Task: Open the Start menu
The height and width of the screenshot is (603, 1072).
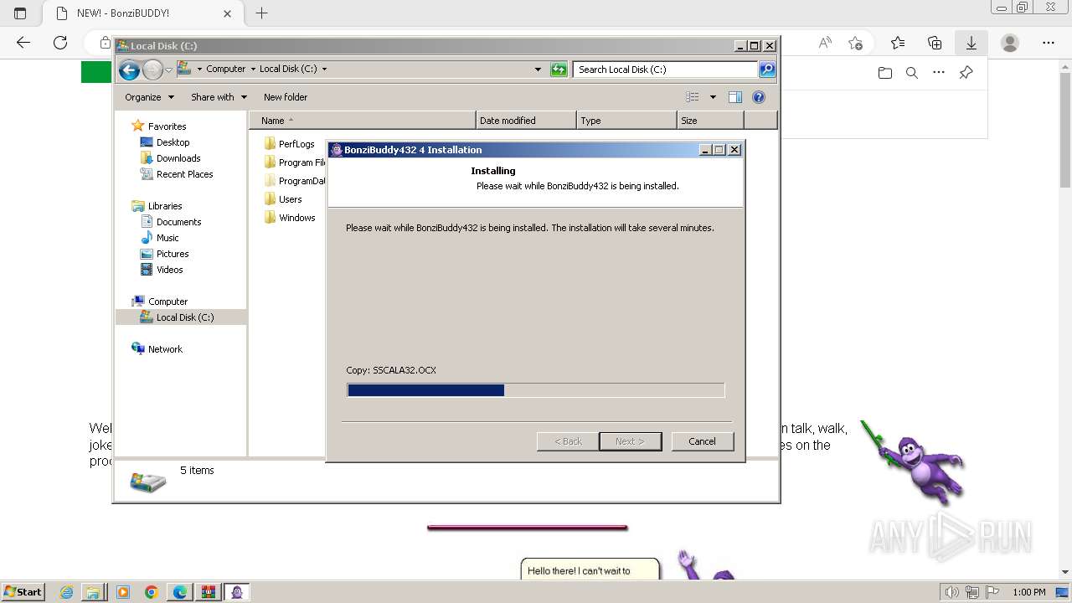Action: pyautogui.click(x=23, y=592)
